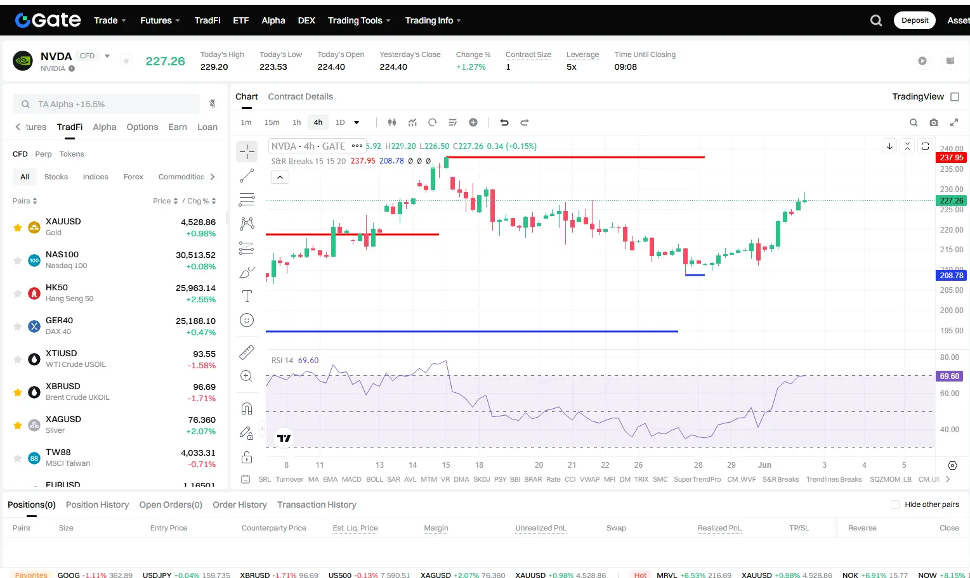Toggle favorite star for NAS100
The height and width of the screenshot is (578, 970).
point(18,260)
